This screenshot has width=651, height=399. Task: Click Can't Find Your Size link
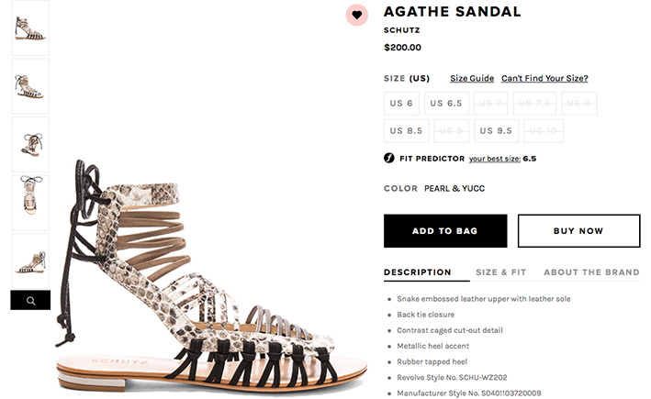(x=544, y=78)
